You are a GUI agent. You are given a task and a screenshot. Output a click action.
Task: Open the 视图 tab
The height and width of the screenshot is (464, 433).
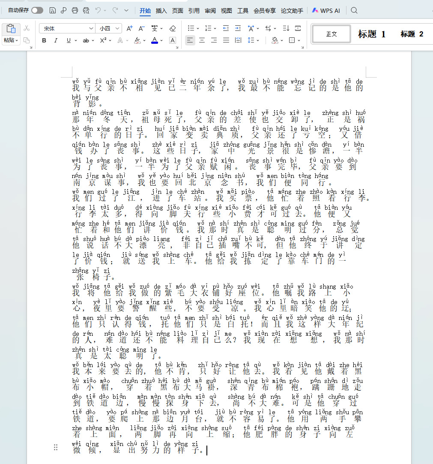point(227,11)
